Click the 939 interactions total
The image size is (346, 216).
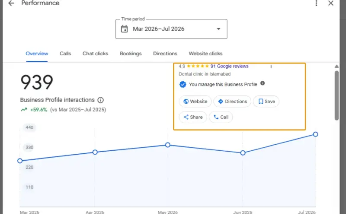pyautogui.click(x=37, y=82)
